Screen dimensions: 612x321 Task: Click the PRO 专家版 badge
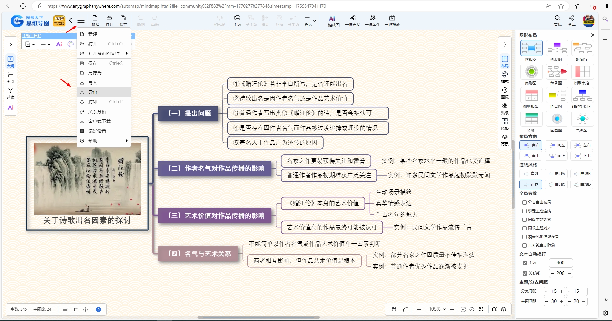(x=59, y=21)
